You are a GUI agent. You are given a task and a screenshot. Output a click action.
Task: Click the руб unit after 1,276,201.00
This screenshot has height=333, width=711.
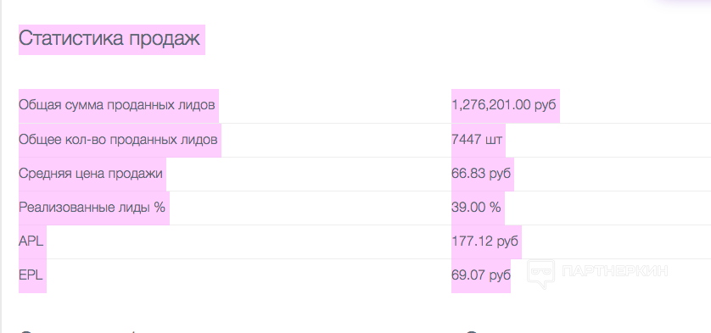tap(546, 106)
